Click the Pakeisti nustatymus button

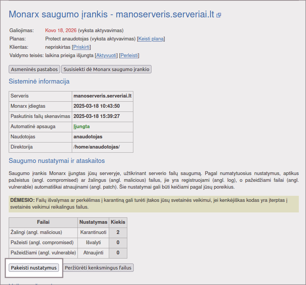(34, 268)
